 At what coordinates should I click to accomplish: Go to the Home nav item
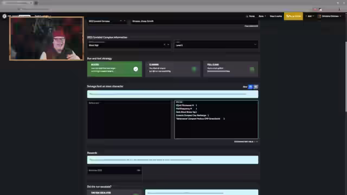click(x=250, y=16)
